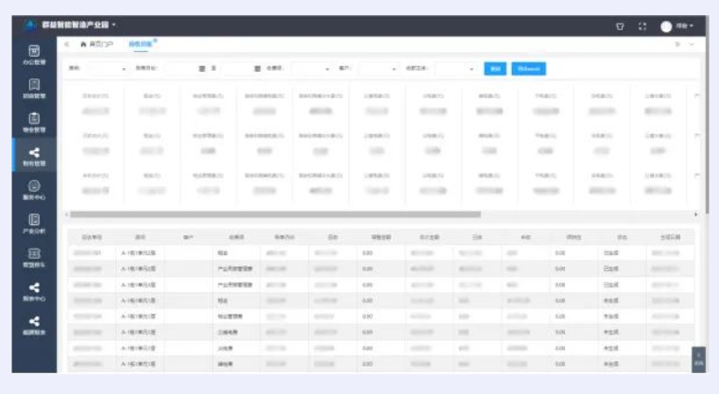Open the 智慧停车 sidebar module
Viewport: 719px width, 394px height.
click(34, 258)
